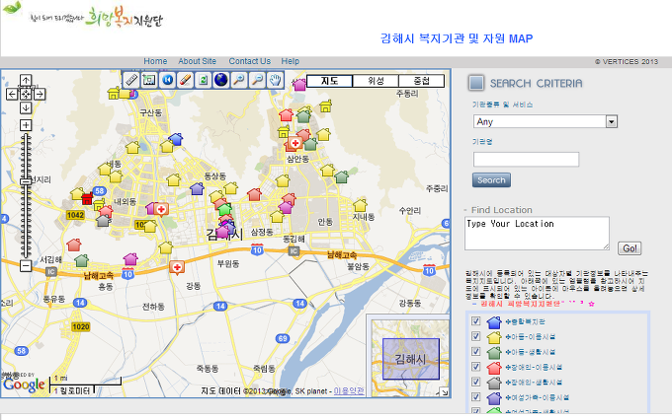Open the medical cross marker above 강동
The width and height of the screenshot is (672, 420).
click(177, 268)
